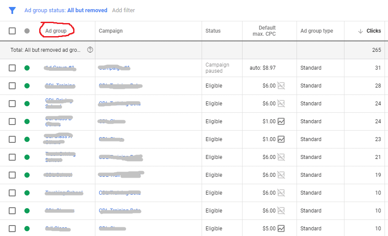Open bid simulator in the 23-clicks row
This screenshot has width=388, height=236.
pyautogui.click(x=281, y=139)
